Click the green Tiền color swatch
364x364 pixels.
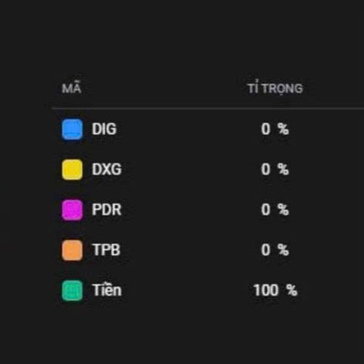72,291
